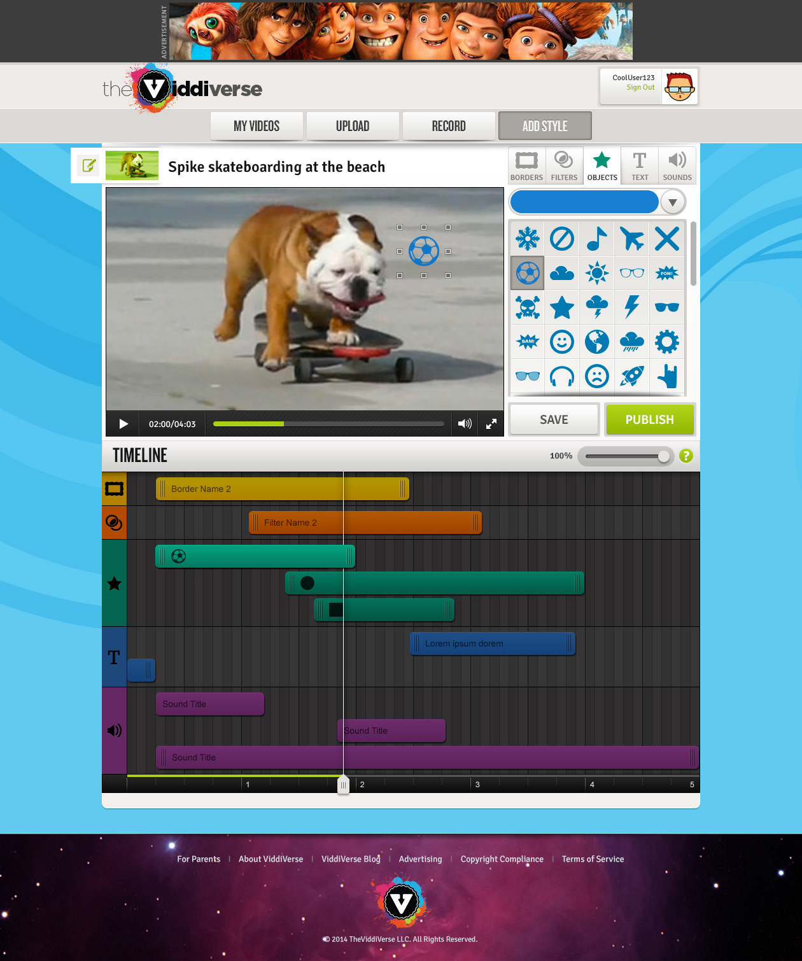
Task: Sign out of CoolUser123
Action: [x=640, y=88]
